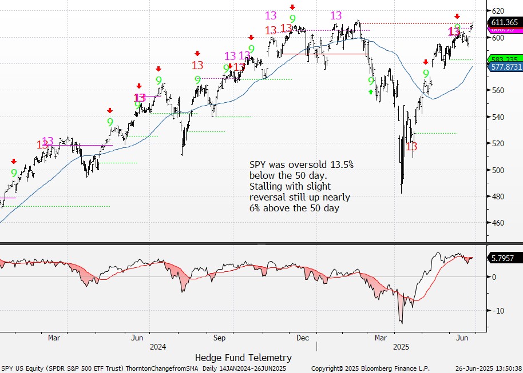Click the 620 price axis label
This screenshot has height=373, width=523.
point(498,11)
